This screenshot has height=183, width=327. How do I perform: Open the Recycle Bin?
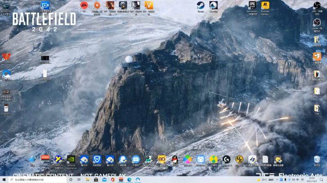[x=317, y=159]
